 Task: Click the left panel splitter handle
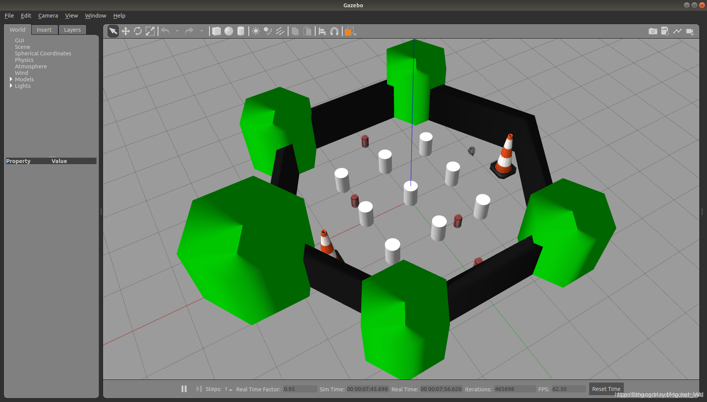[101, 211]
